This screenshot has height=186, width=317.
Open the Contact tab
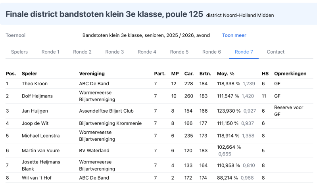275,52
